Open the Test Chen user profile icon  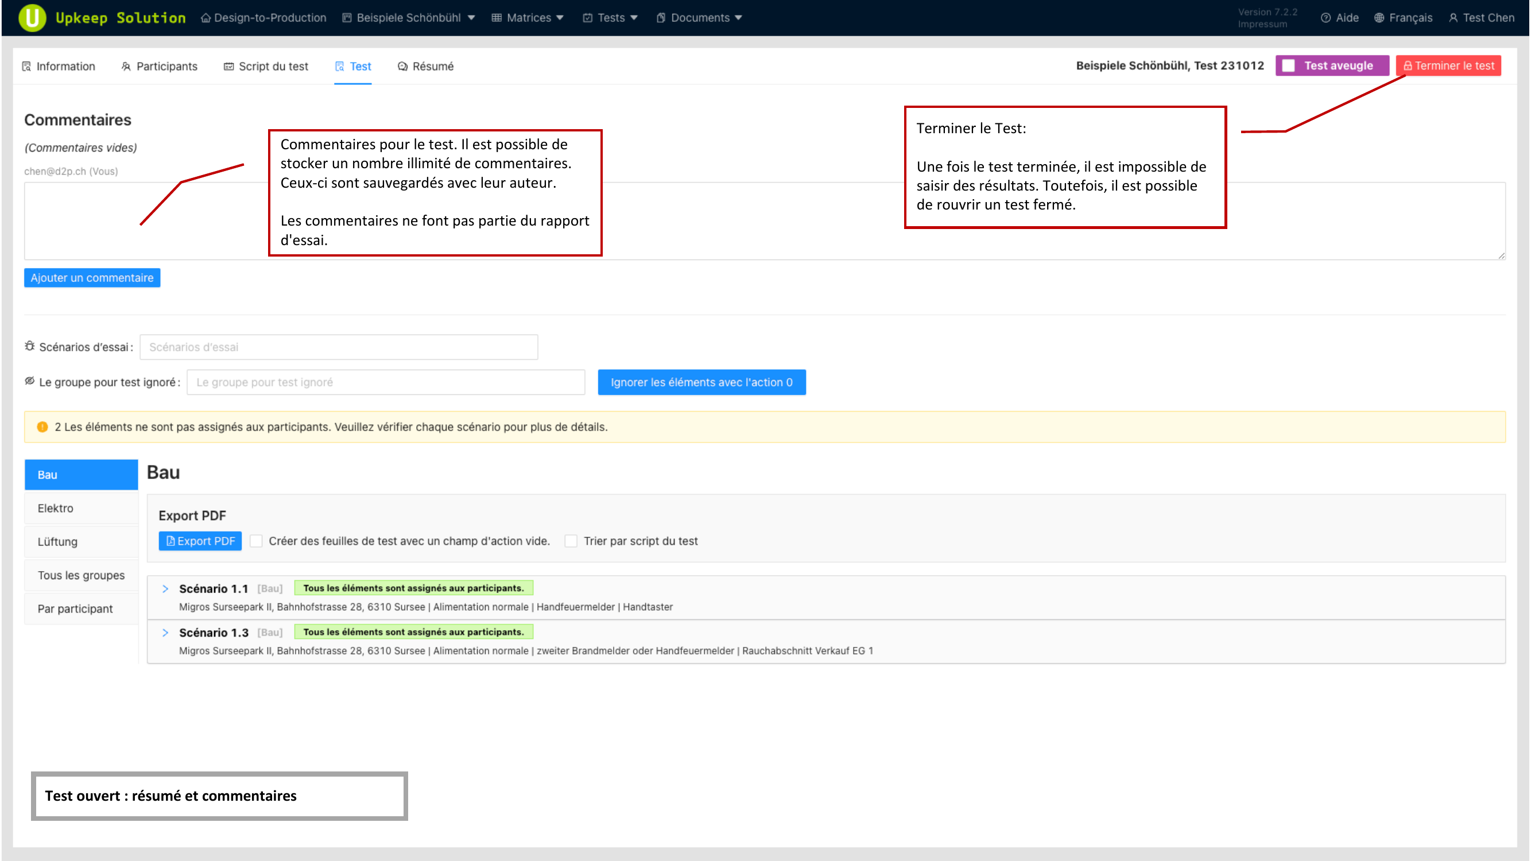click(x=1454, y=18)
